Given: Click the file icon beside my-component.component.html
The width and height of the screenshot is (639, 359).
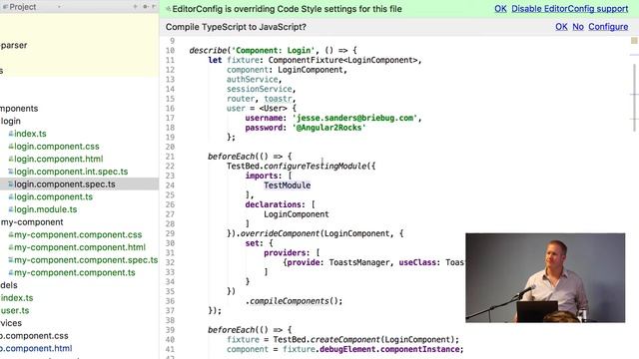Looking at the screenshot, I should (11, 247).
